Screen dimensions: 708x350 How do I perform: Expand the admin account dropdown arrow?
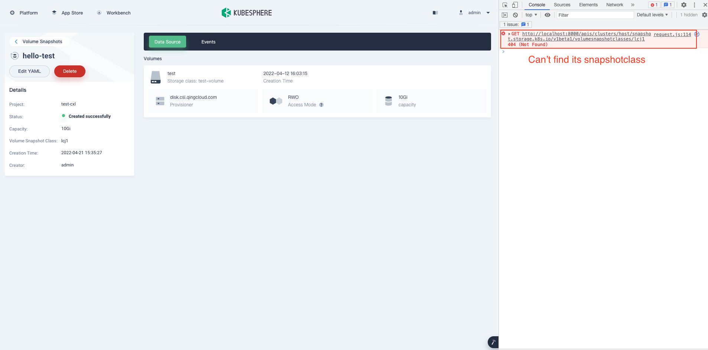(x=488, y=13)
